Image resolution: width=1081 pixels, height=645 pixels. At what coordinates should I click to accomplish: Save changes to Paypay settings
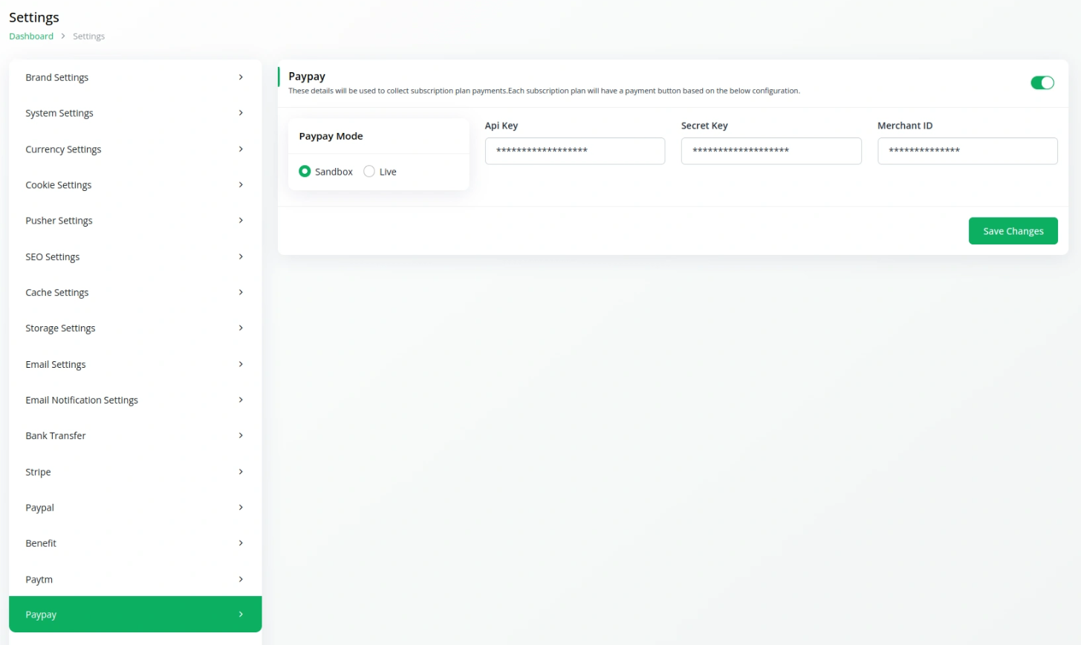1013,231
